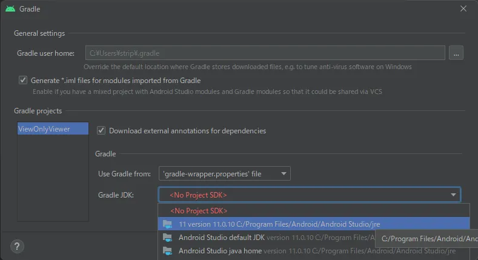Screen dimensions: 478x260
Task: Collapse the Gradle JDK dropdown arrow
Action: pos(453,195)
